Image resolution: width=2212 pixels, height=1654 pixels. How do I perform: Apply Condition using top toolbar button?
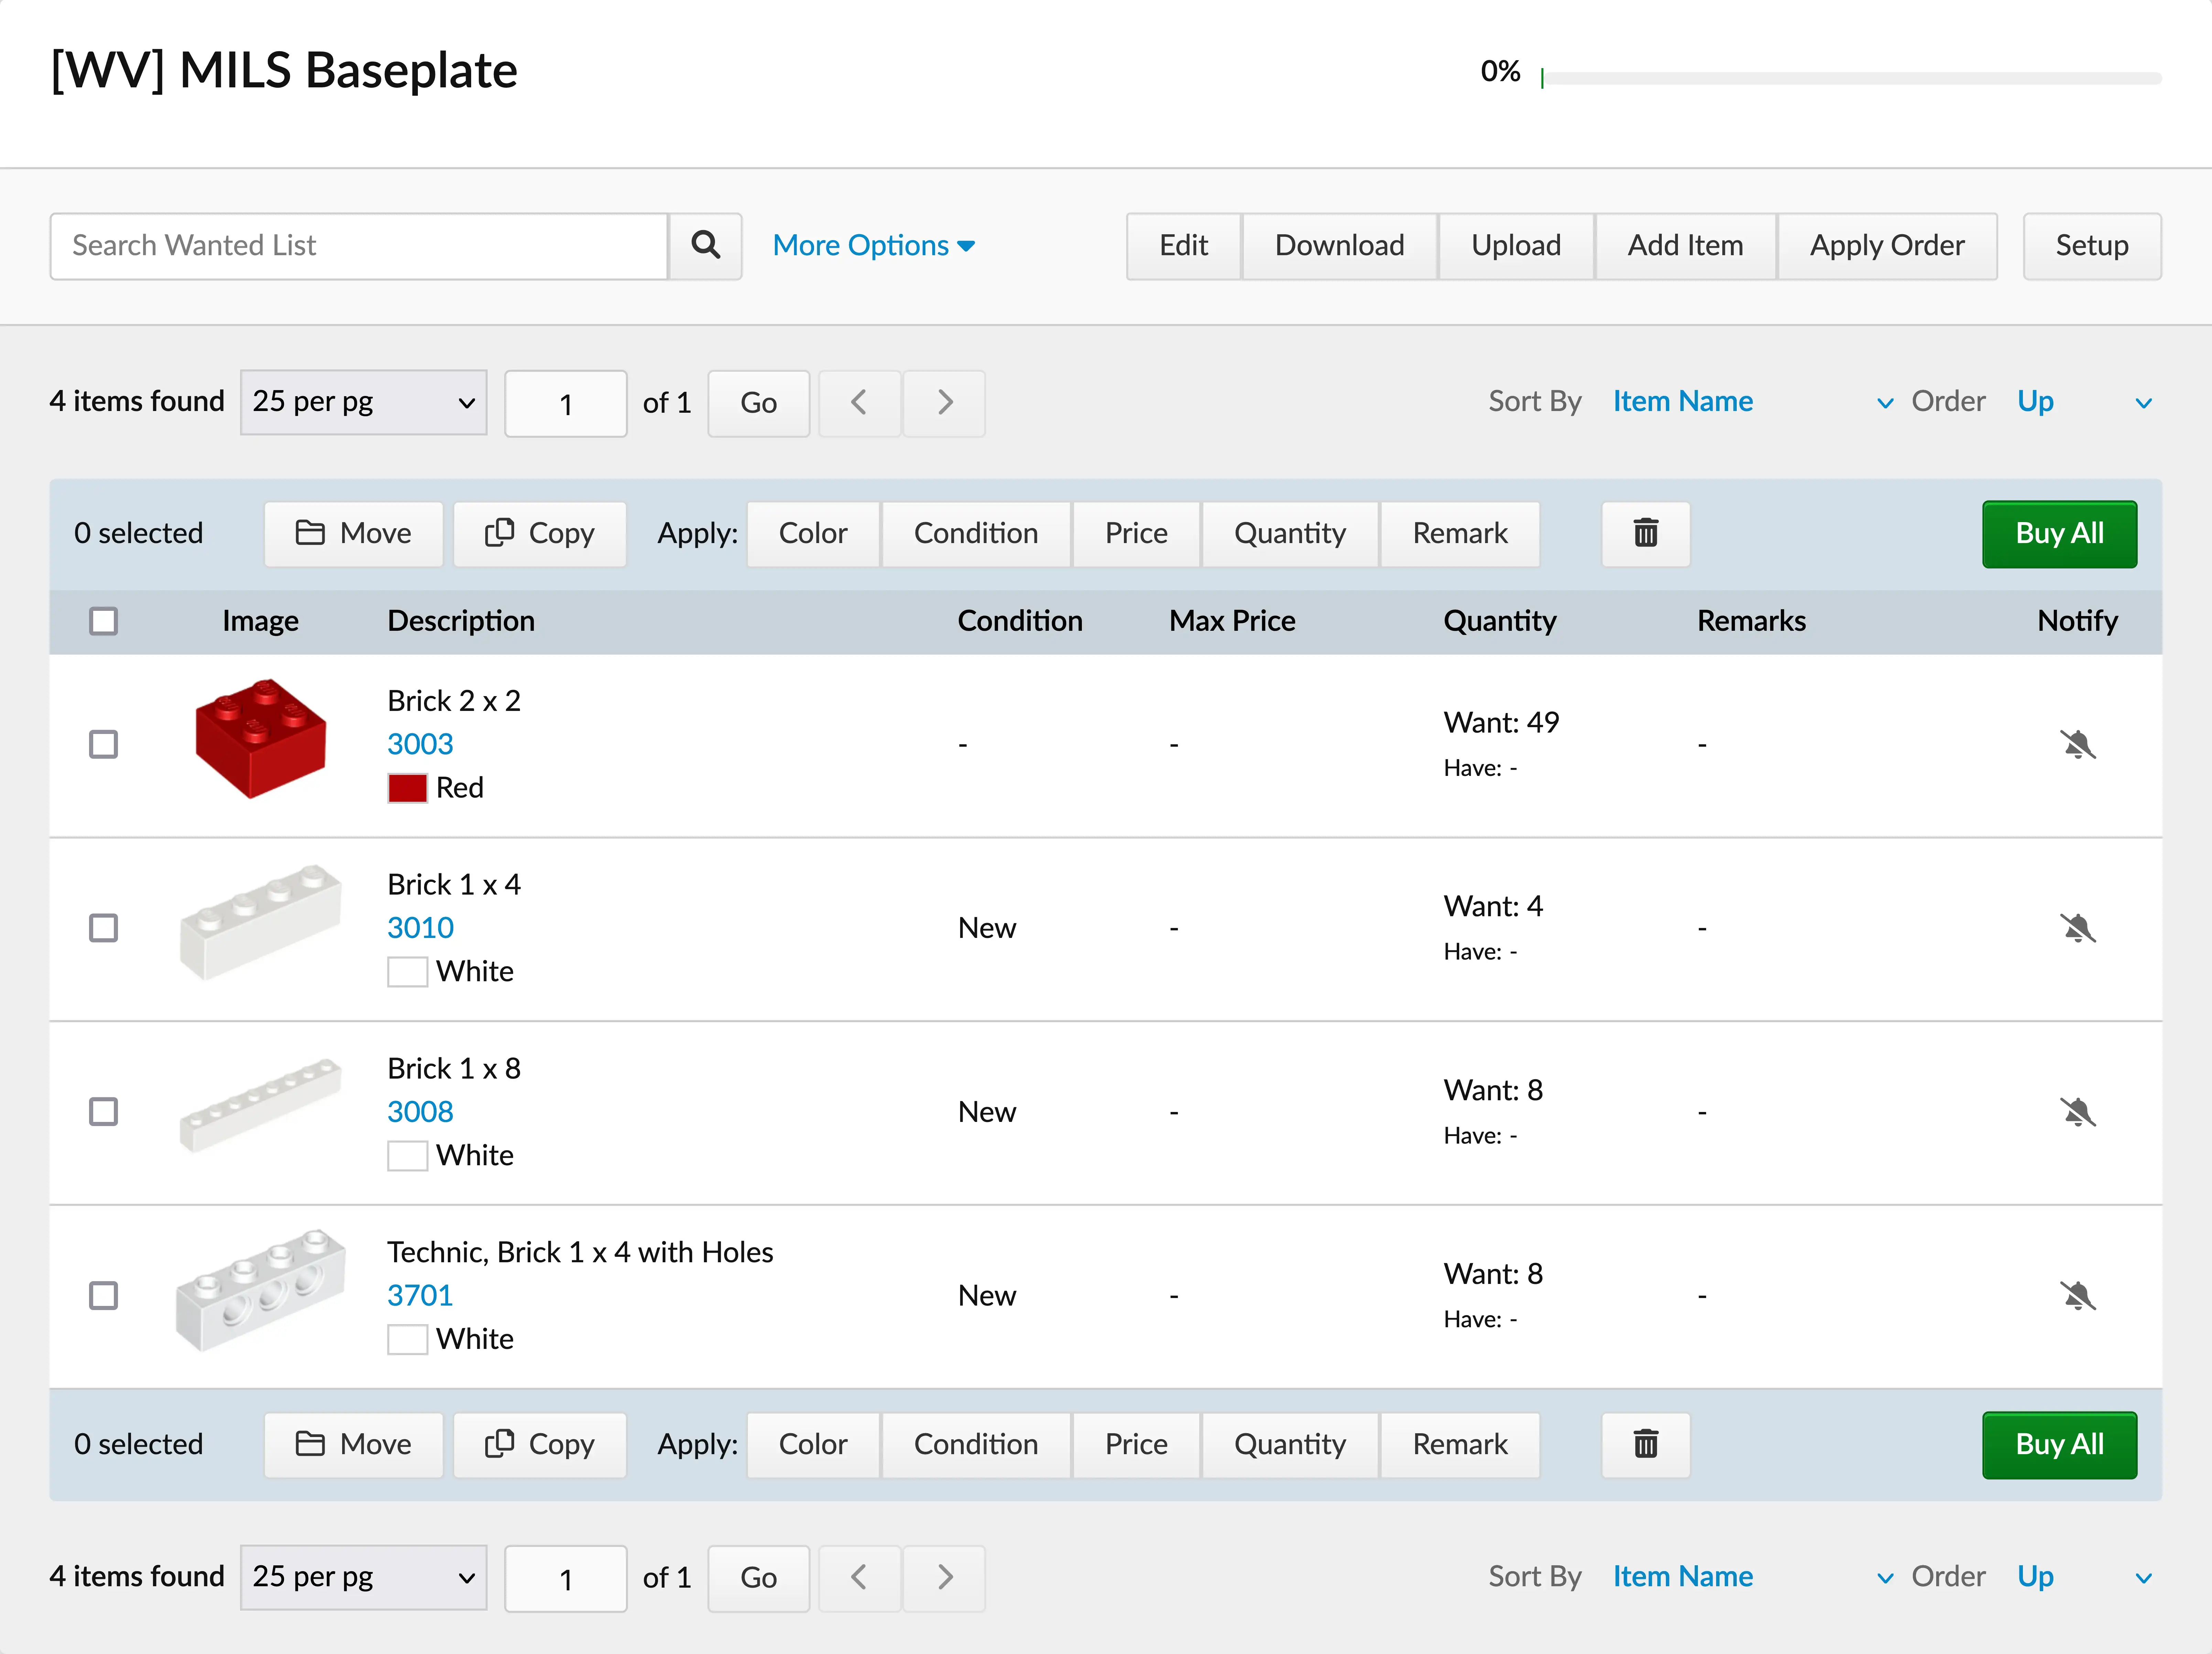[976, 534]
